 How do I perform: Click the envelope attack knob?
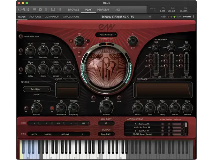click(x=138, y=108)
